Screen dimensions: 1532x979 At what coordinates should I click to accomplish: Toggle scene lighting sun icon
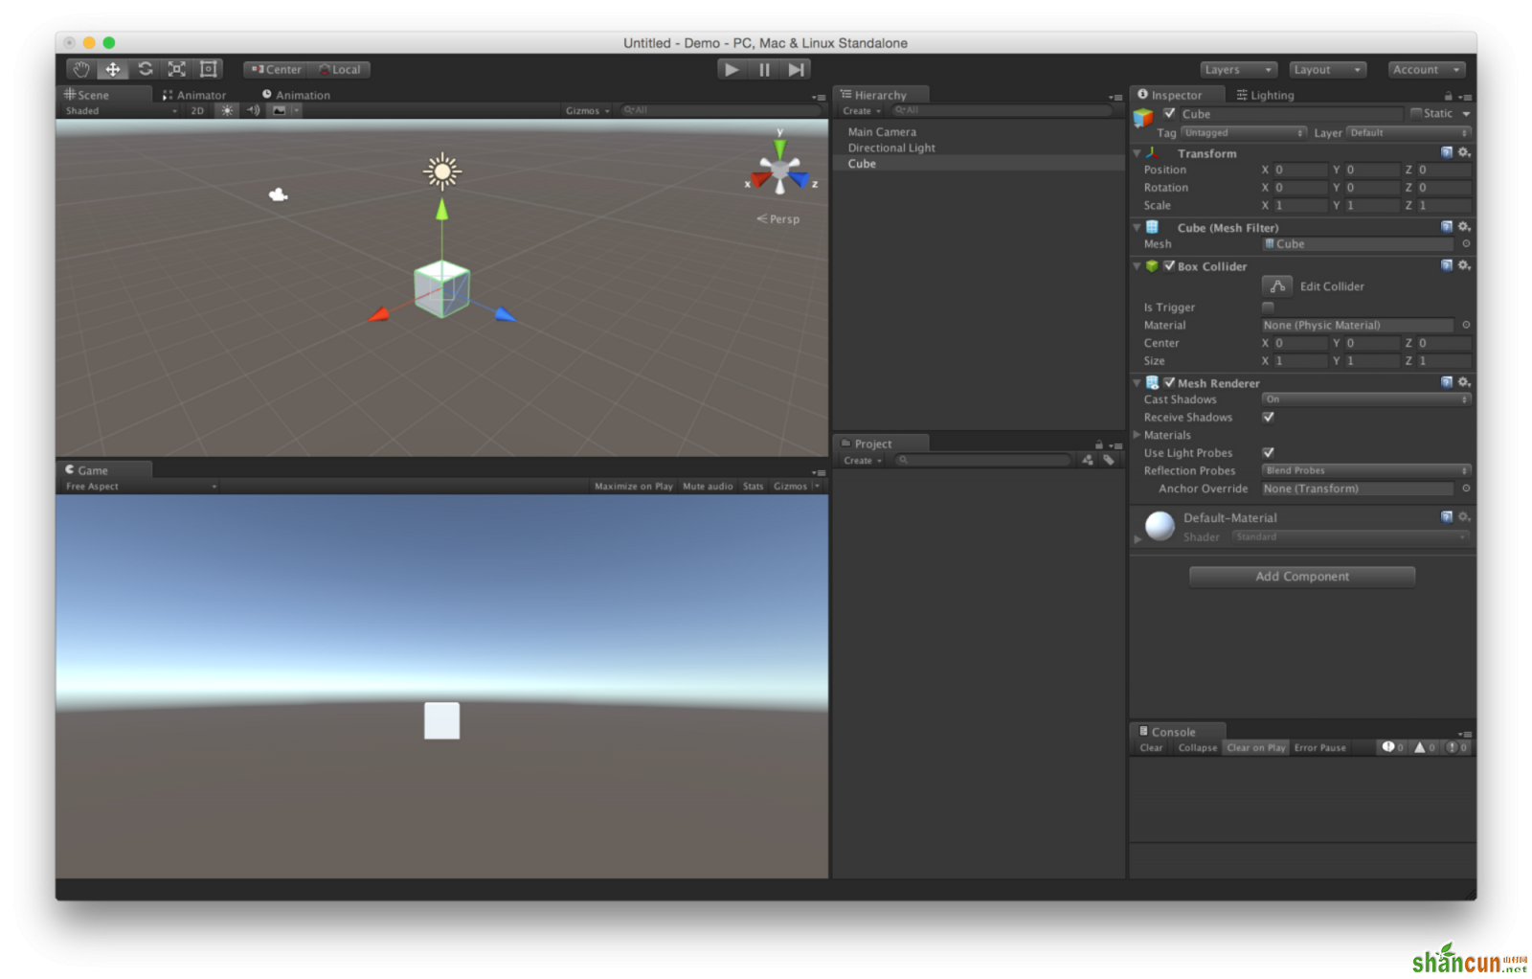[x=227, y=110]
